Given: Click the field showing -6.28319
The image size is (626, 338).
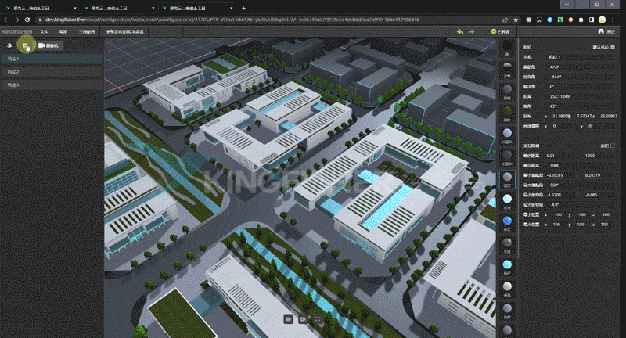Looking at the screenshot, I should (x=563, y=175).
